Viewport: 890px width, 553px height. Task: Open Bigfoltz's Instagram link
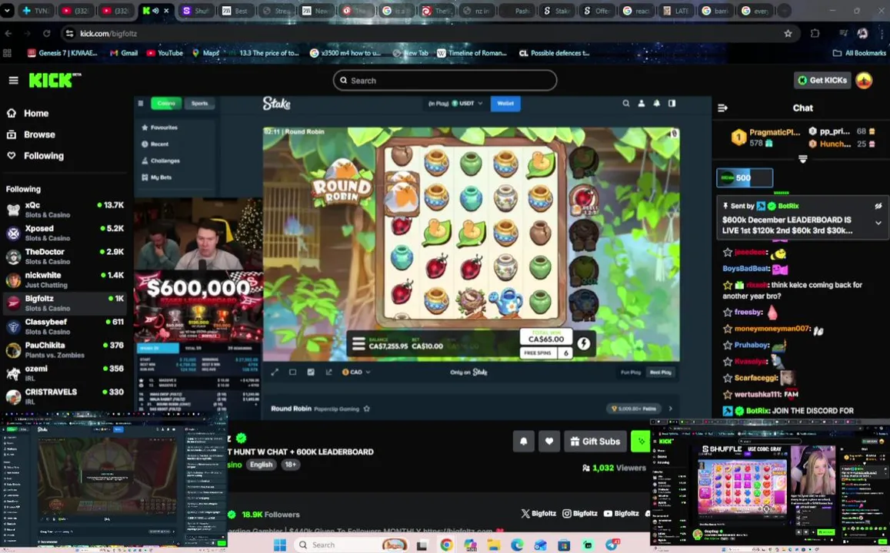pyautogui.click(x=579, y=513)
